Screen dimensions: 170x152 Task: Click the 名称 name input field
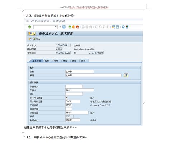[80, 71]
